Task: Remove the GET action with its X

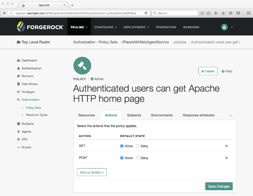Action: point(226,146)
